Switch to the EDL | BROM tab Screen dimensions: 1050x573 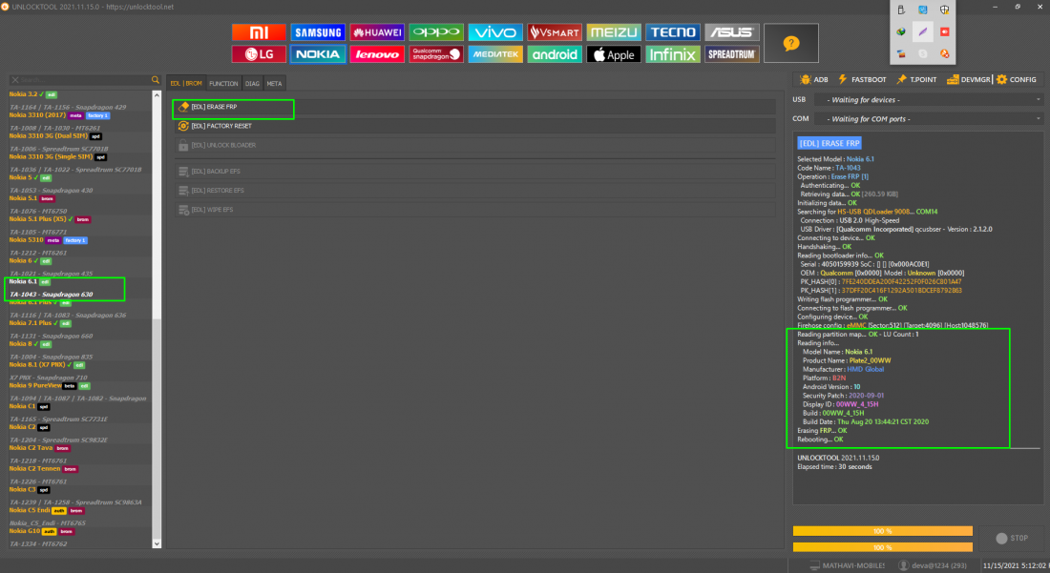coord(186,84)
